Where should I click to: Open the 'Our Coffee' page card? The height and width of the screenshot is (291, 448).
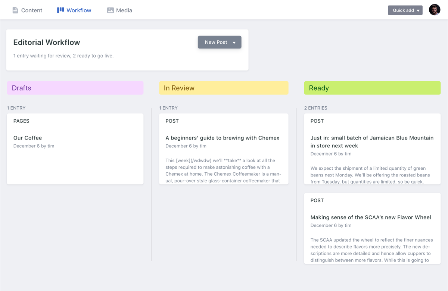[75, 148]
